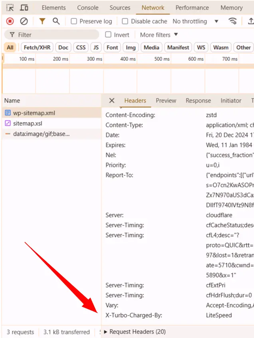The image size is (254, 338).
Task: Filter by WS requests
Action: (x=201, y=47)
